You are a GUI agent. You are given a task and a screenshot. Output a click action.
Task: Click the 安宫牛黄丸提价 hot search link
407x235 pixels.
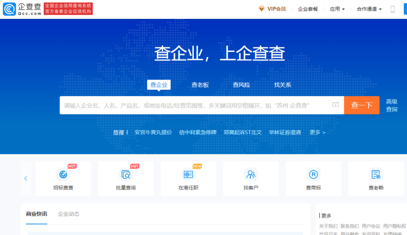(x=153, y=132)
